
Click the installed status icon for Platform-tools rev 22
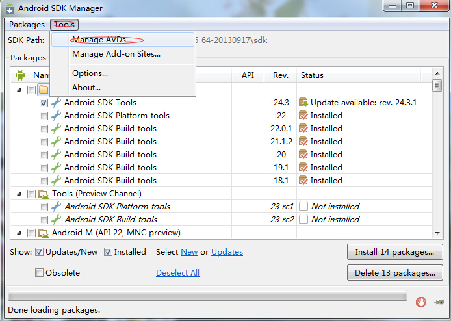[303, 116]
